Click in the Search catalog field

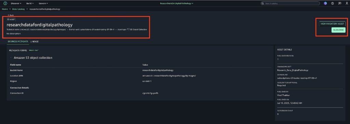[x=291, y=3]
